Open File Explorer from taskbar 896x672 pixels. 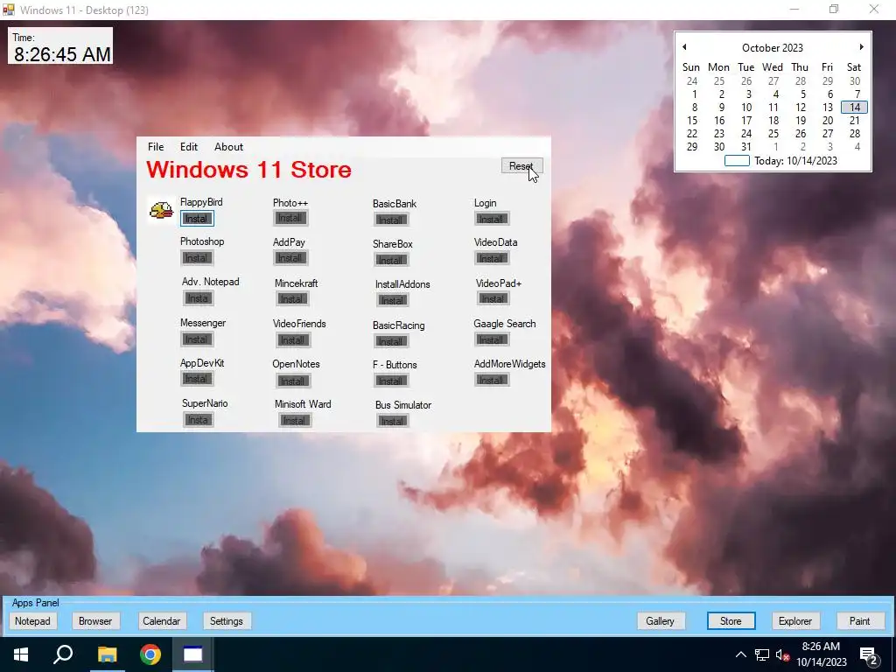pyautogui.click(x=107, y=654)
